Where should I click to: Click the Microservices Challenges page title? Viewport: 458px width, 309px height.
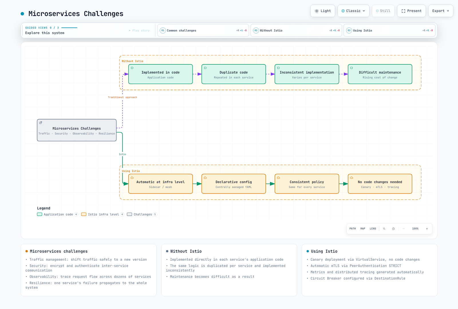point(76,14)
